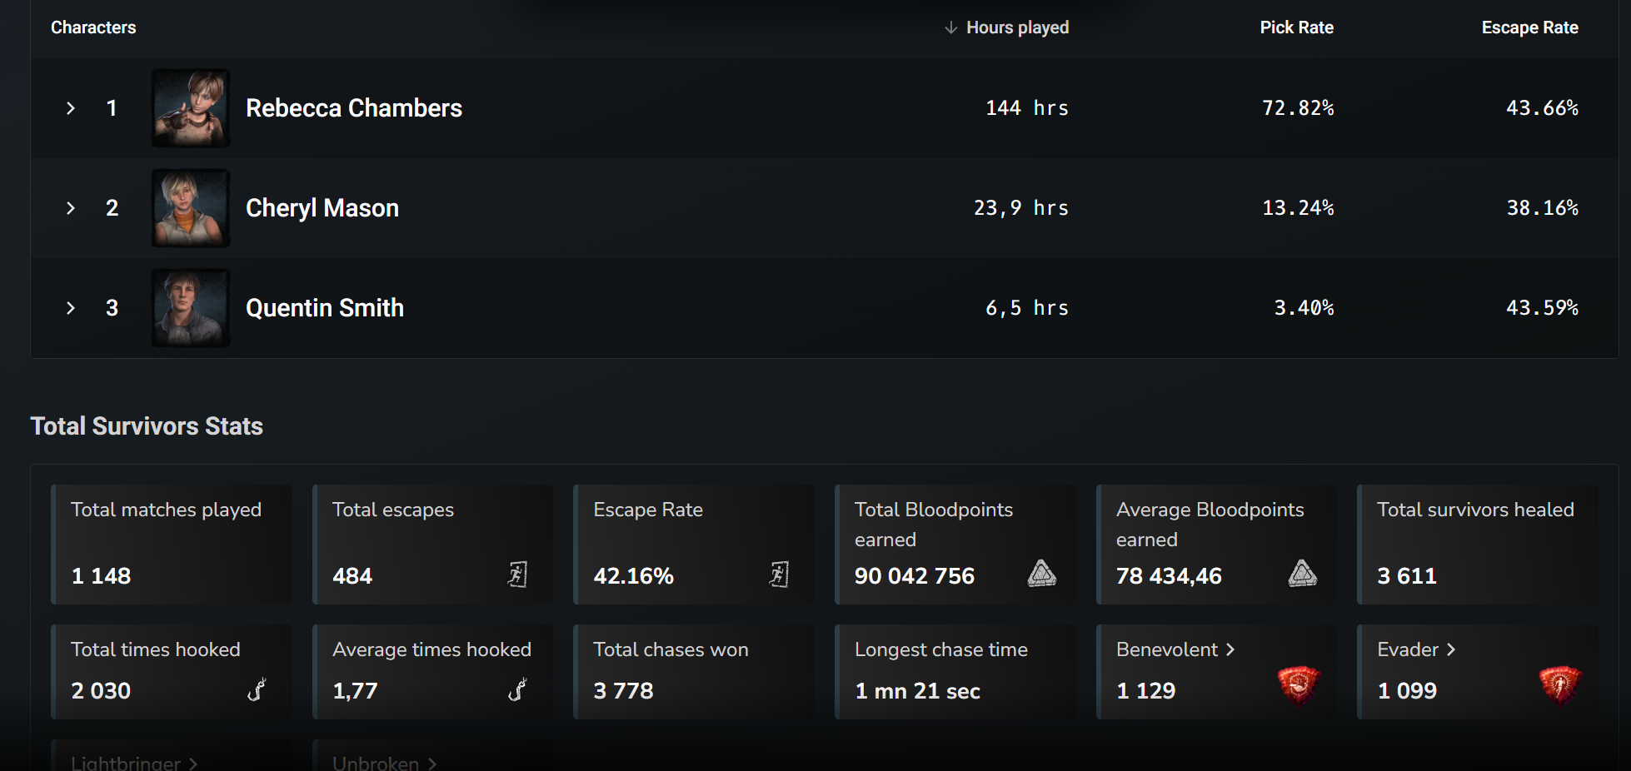Sort table by Hours played column
The height and width of the screenshot is (771, 1631).
[1017, 27]
